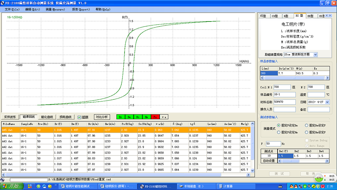Open the Windows 开始 Start button

[12, 186]
